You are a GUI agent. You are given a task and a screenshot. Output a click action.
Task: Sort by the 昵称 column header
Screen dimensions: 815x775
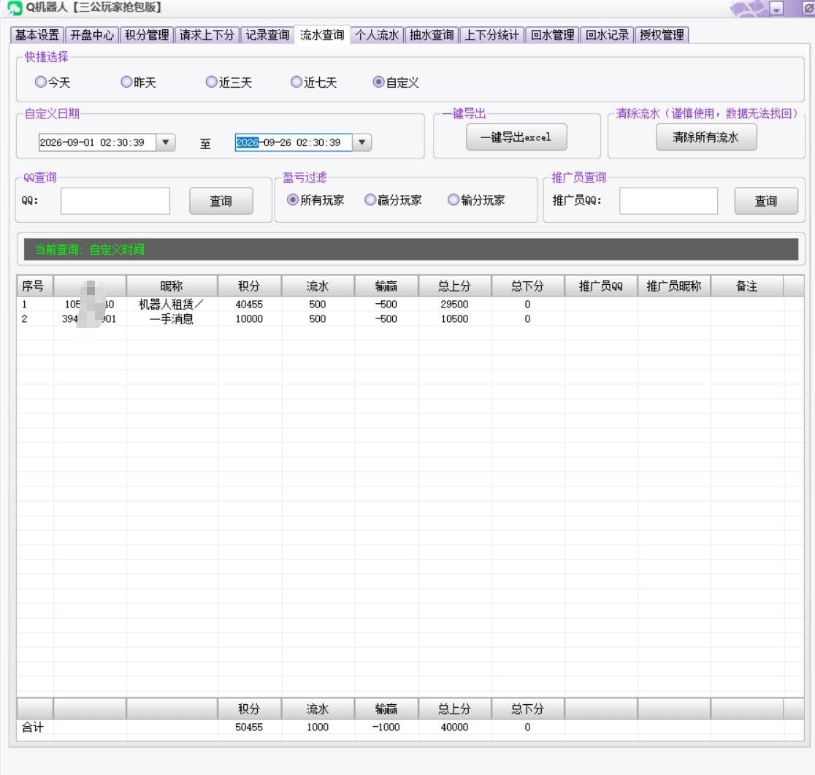point(172,286)
